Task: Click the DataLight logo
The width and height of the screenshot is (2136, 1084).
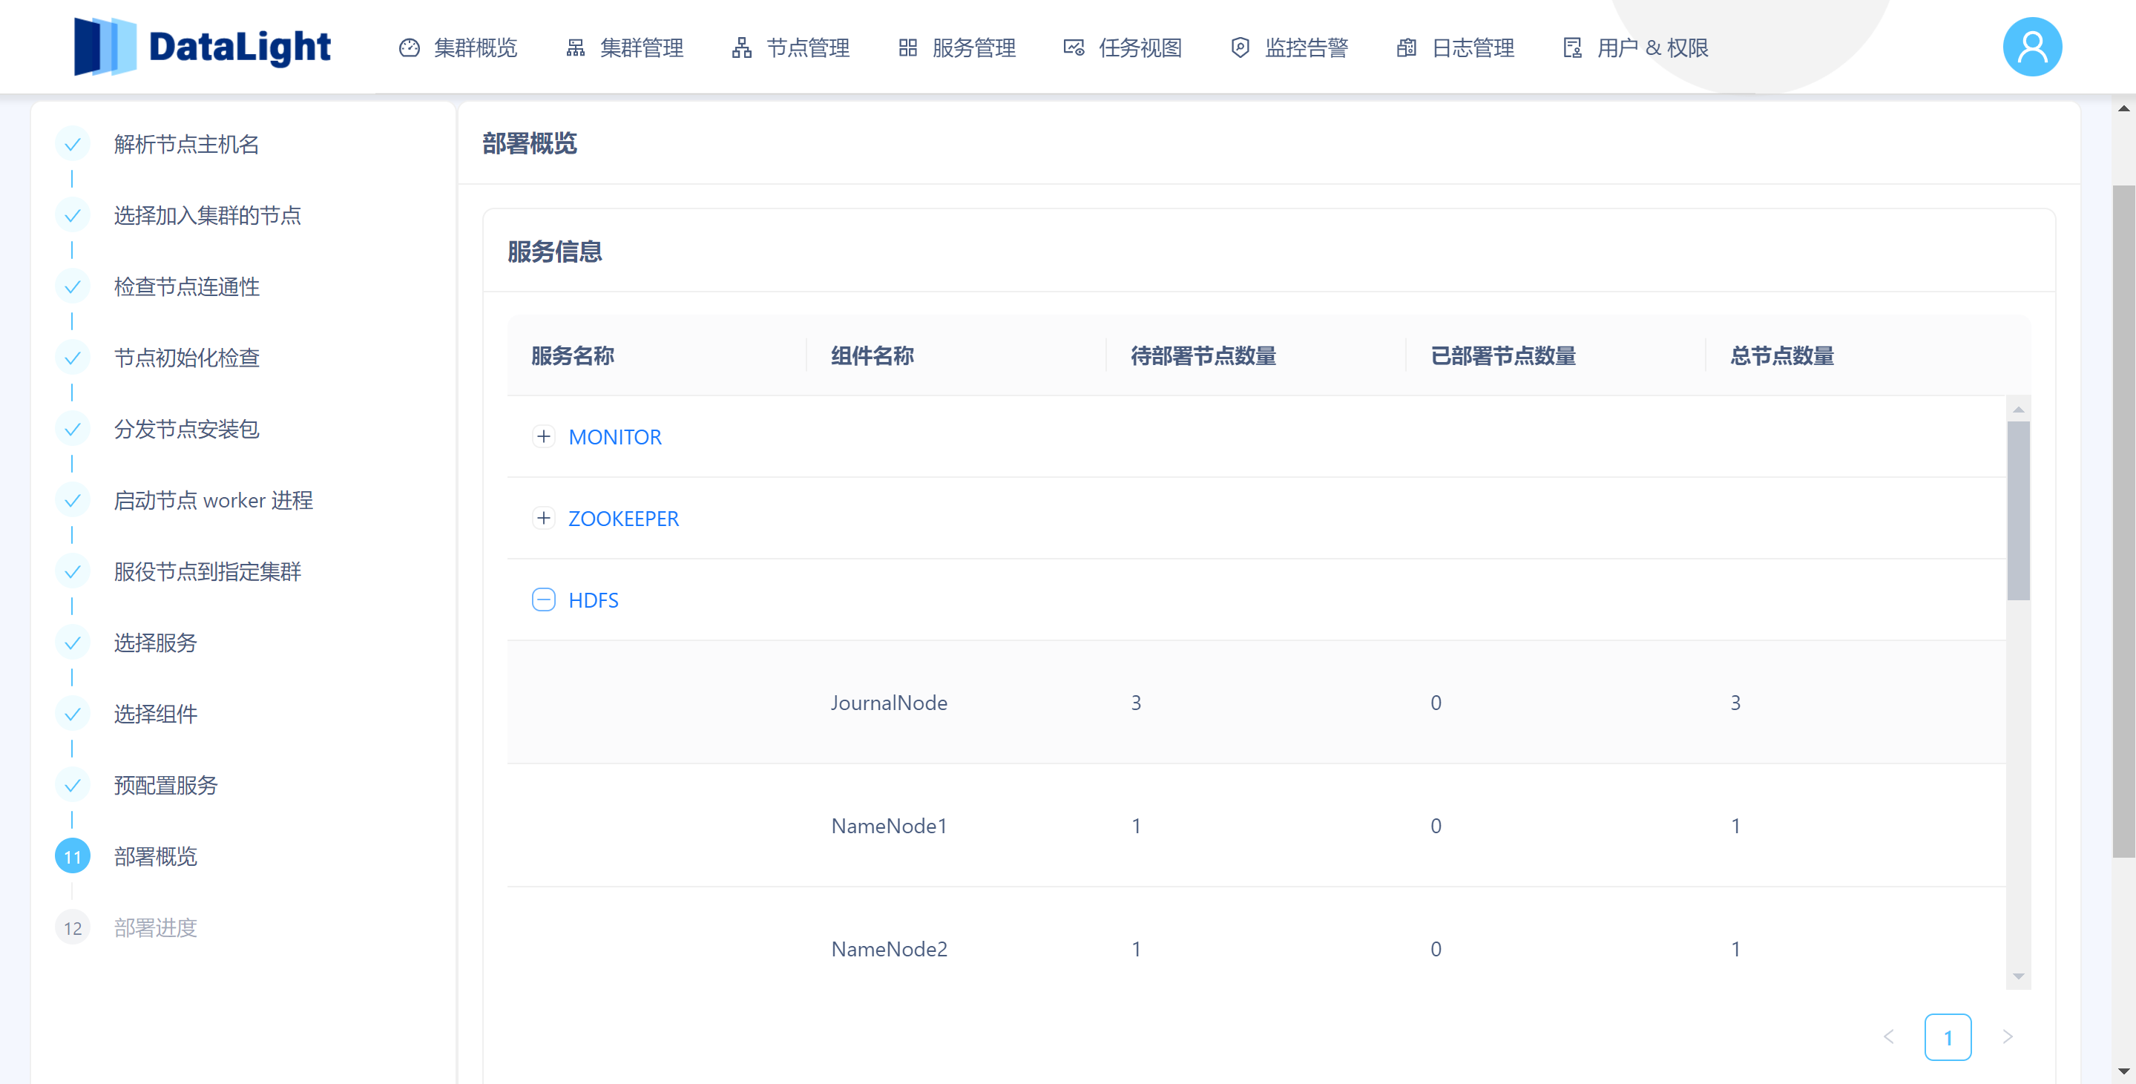Action: click(203, 47)
